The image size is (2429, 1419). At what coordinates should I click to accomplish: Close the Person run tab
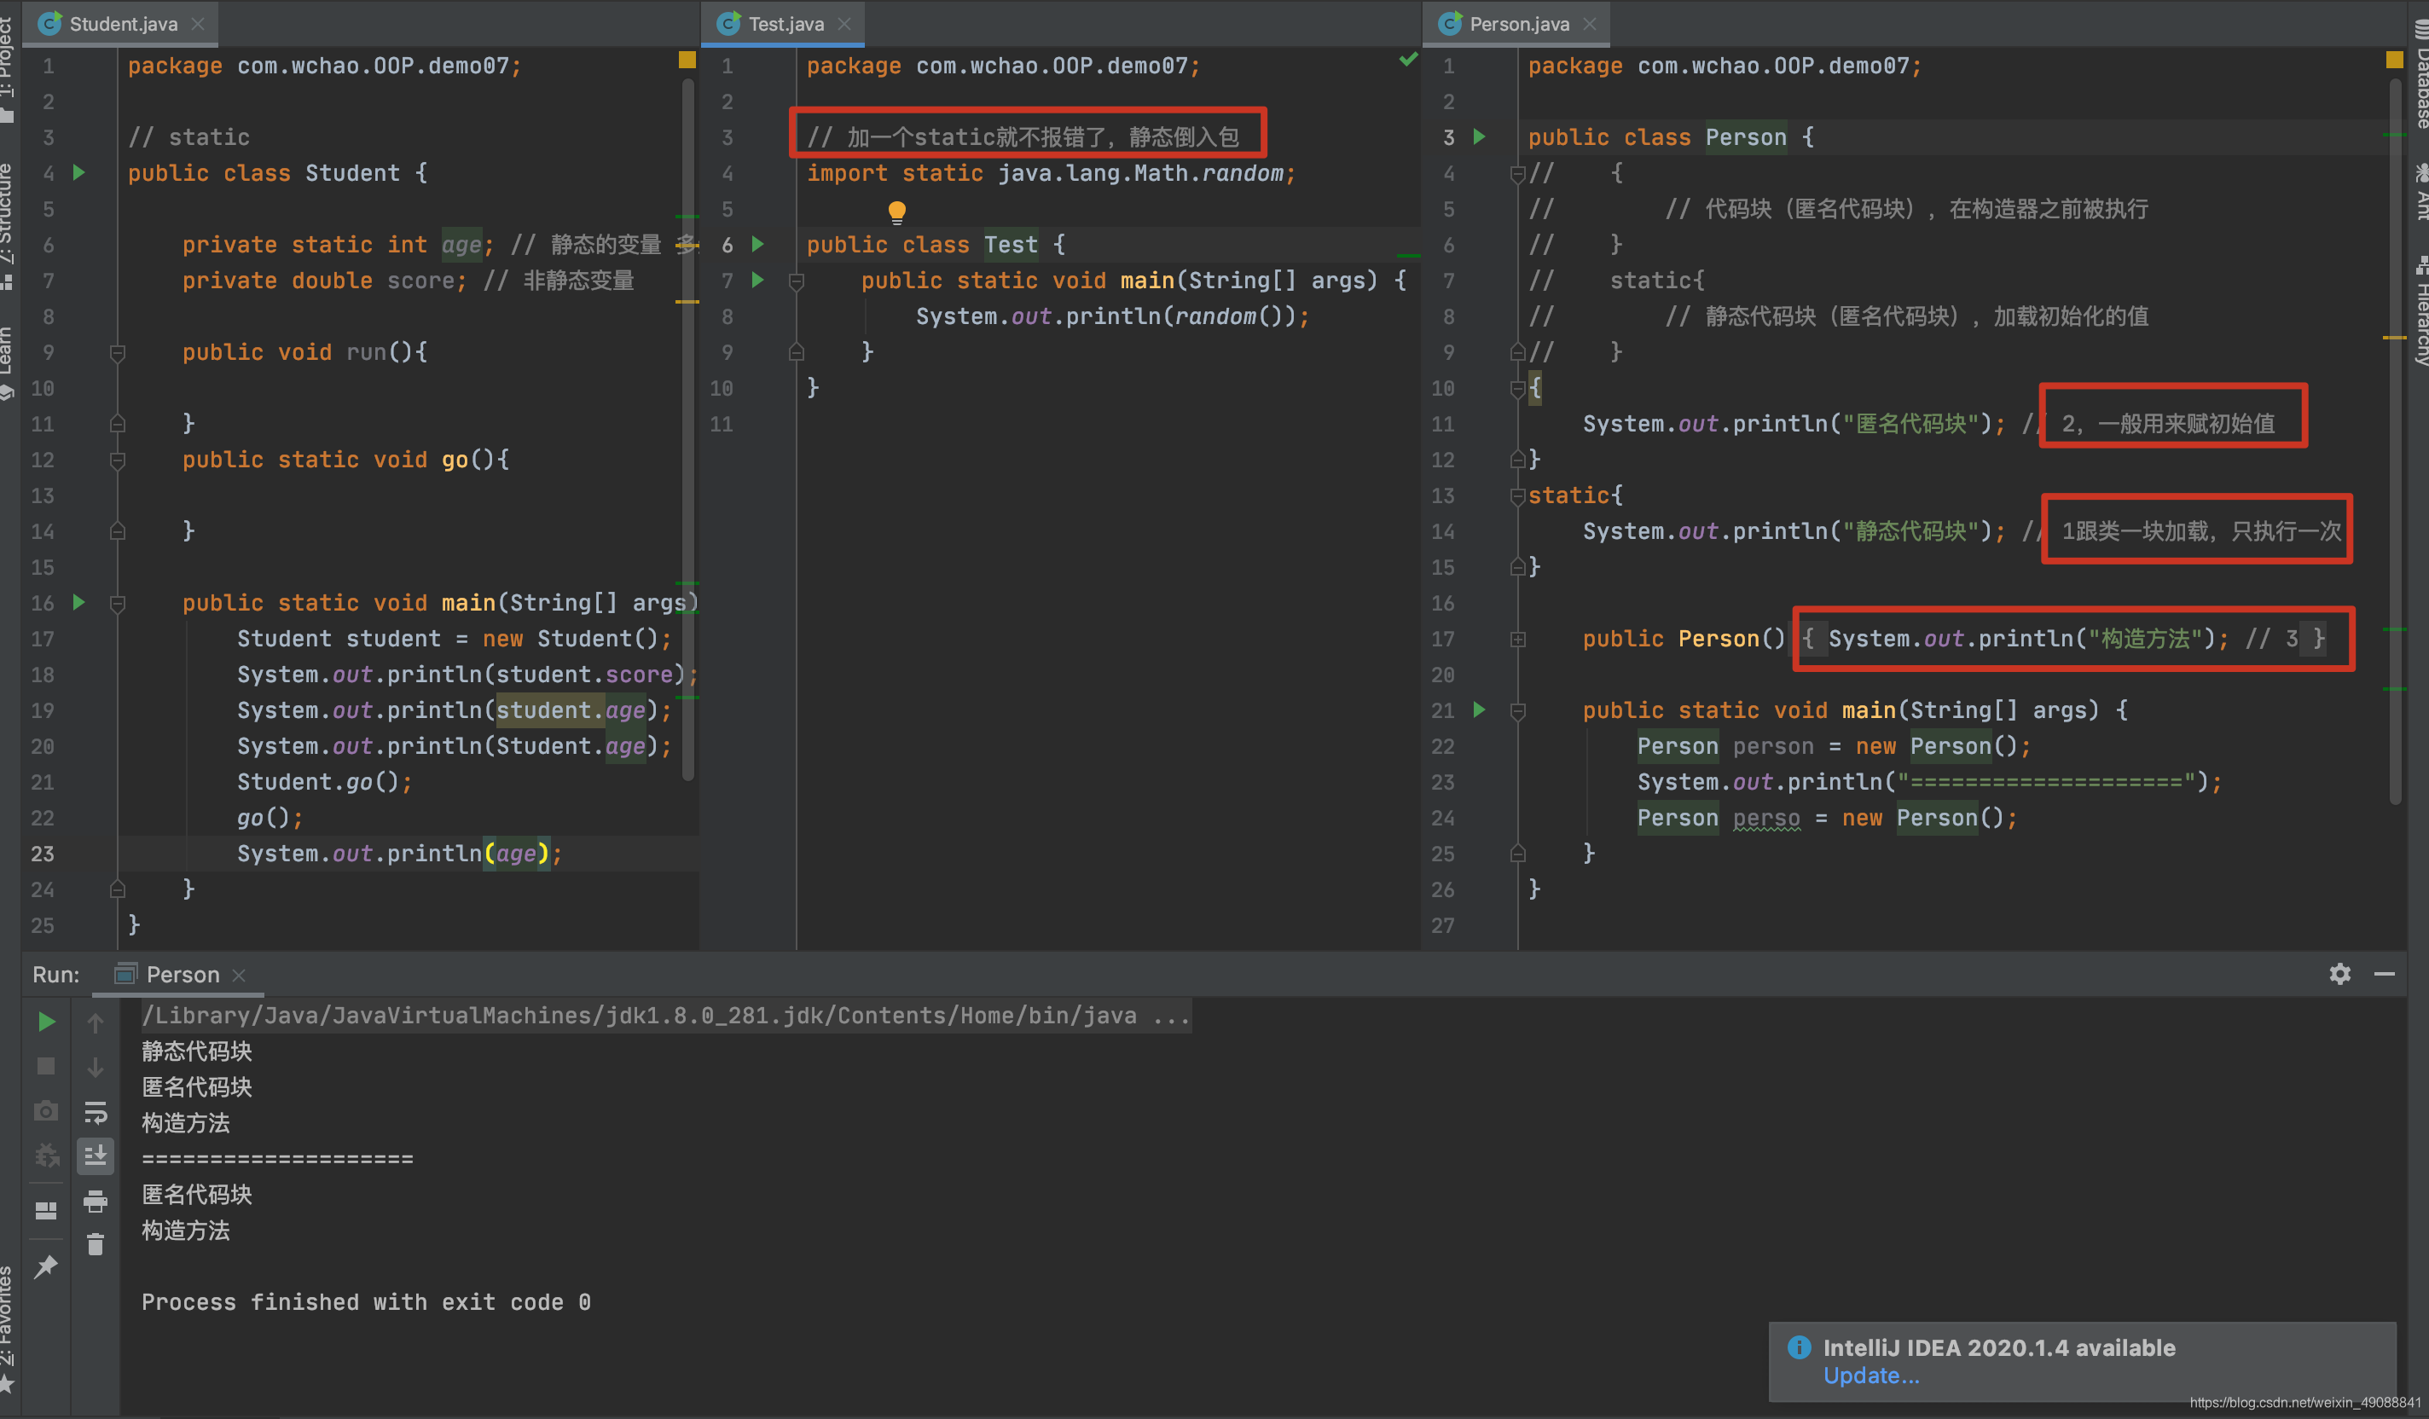click(239, 976)
